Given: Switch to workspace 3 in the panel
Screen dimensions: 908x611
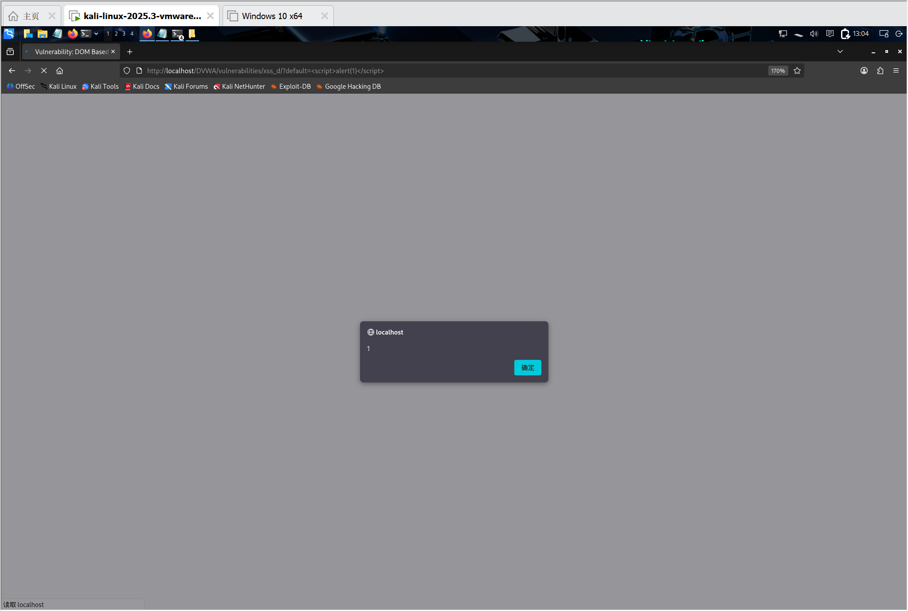Looking at the screenshot, I should (124, 34).
